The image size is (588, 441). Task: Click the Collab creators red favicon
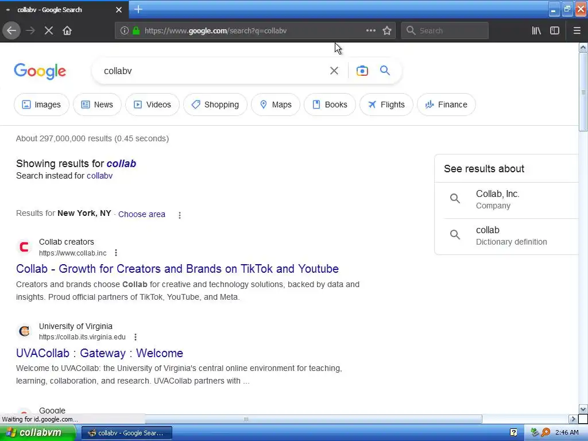24,247
